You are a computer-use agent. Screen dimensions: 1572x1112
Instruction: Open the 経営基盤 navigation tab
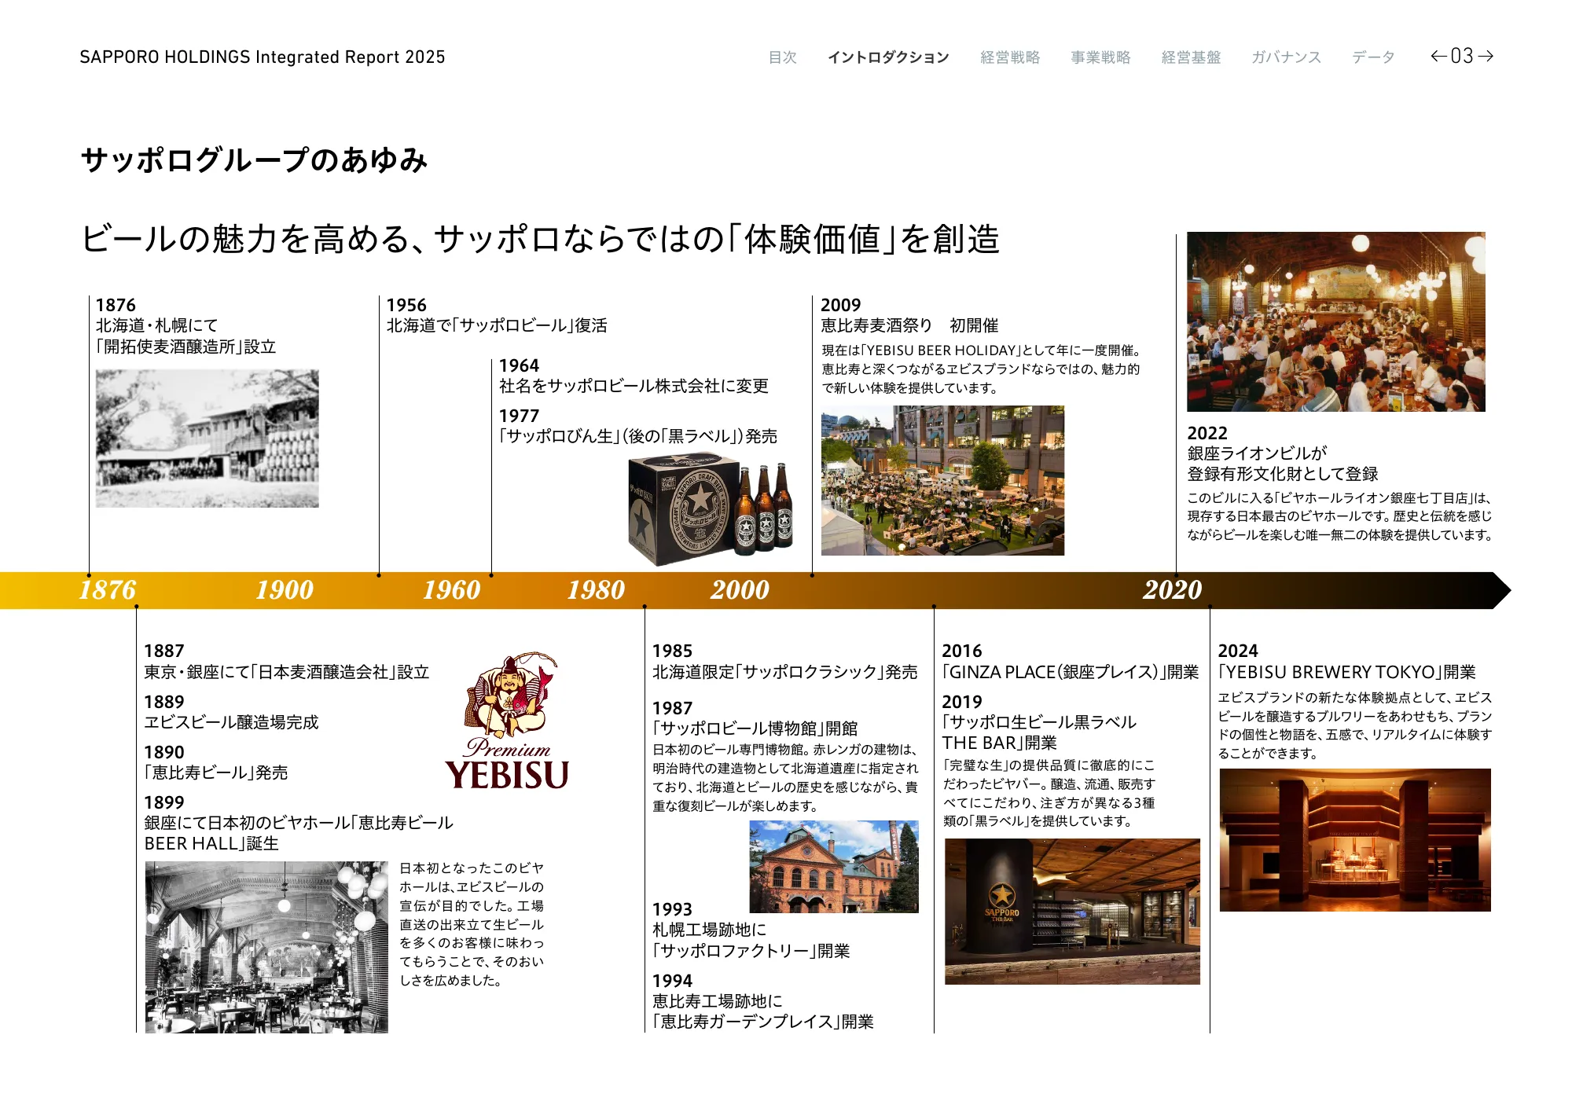tap(1192, 57)
